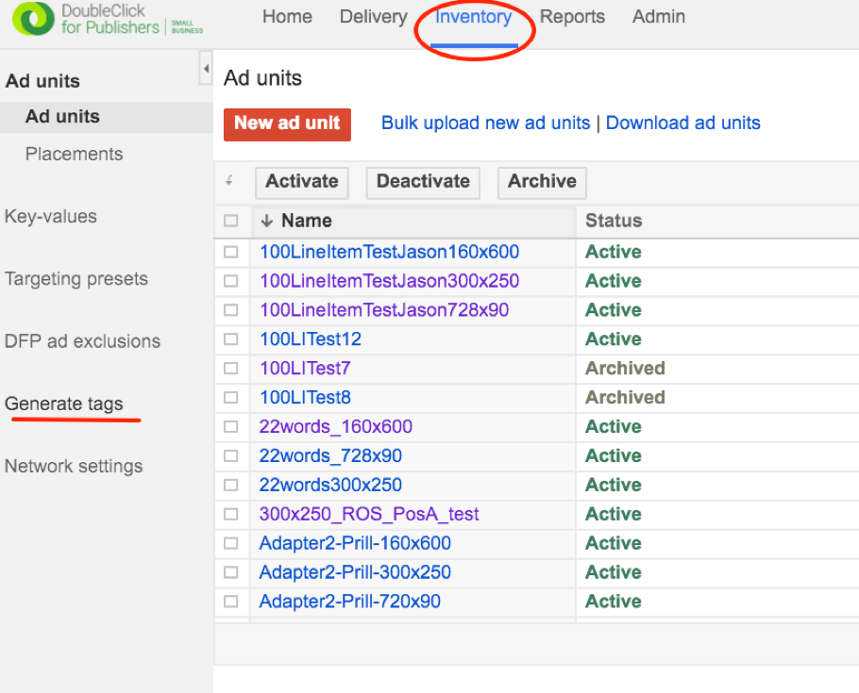Click the Activate button
This screenshot has width=859, height=693.
coord(302,183)
